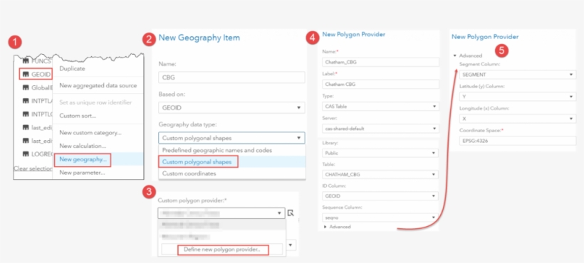Open the Library dropdown showing Public

tap(380, 153)
